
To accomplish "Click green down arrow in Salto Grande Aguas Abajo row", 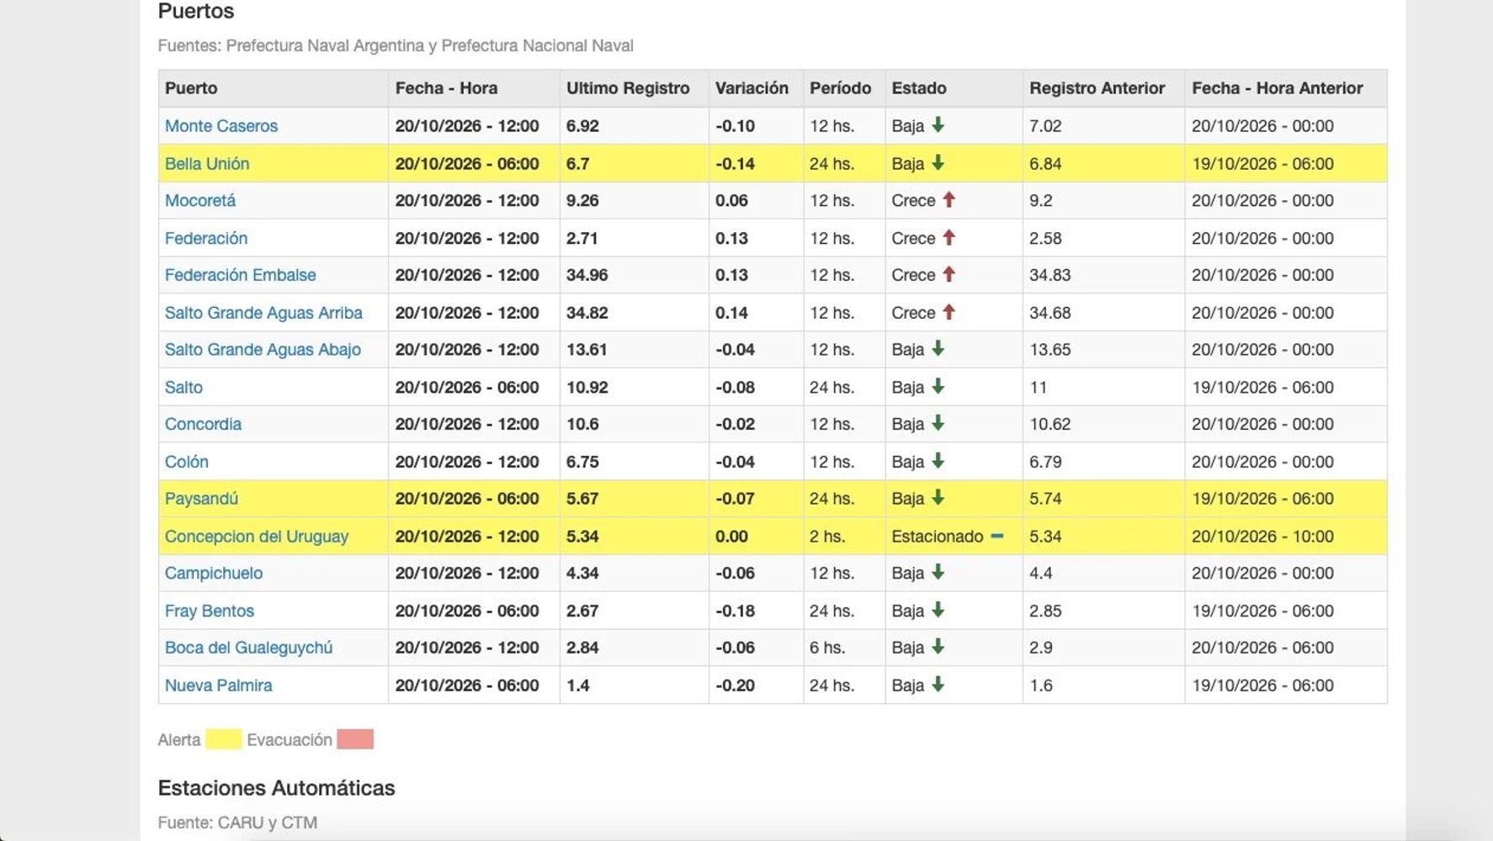I will coord(938,349).
